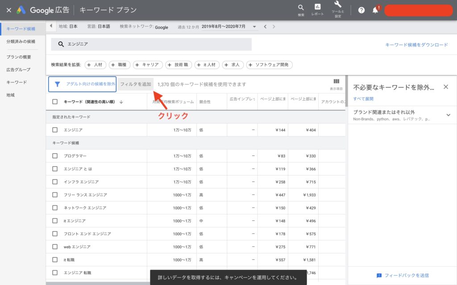The image size is (457, 285).
Task: Click the keyword search field containing エンジニア
Action: pyautogui.click(x=151, y=44)
